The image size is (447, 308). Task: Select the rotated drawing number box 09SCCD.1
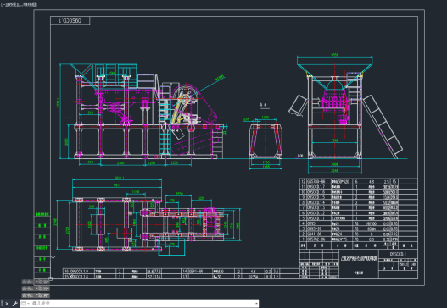[70, 20]
